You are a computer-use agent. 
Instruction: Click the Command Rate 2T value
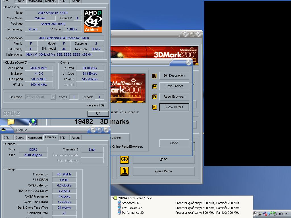tap(64, 213)
